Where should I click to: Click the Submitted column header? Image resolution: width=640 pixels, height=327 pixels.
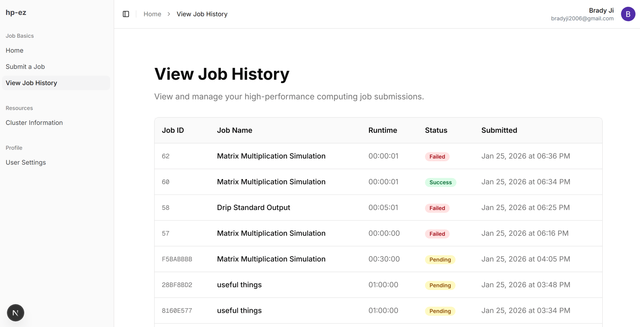(499, 130)
